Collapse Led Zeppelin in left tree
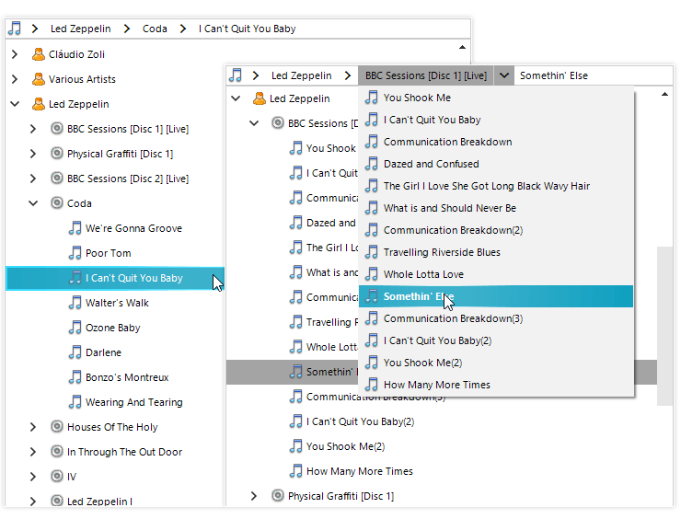Viewport: 681px width, 519px height. [x=15, y=104]
